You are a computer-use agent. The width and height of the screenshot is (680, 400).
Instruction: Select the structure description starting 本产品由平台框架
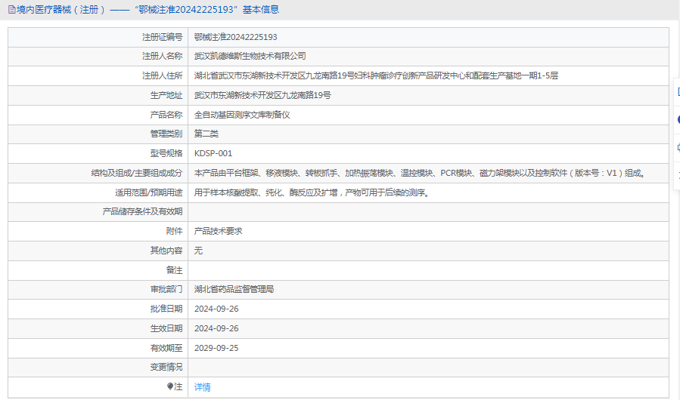[x=421, y=173]
